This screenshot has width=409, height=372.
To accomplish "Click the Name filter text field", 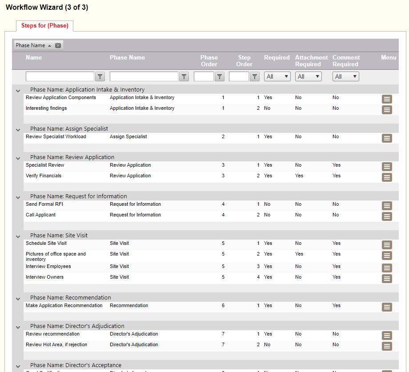I will (60, 77).
